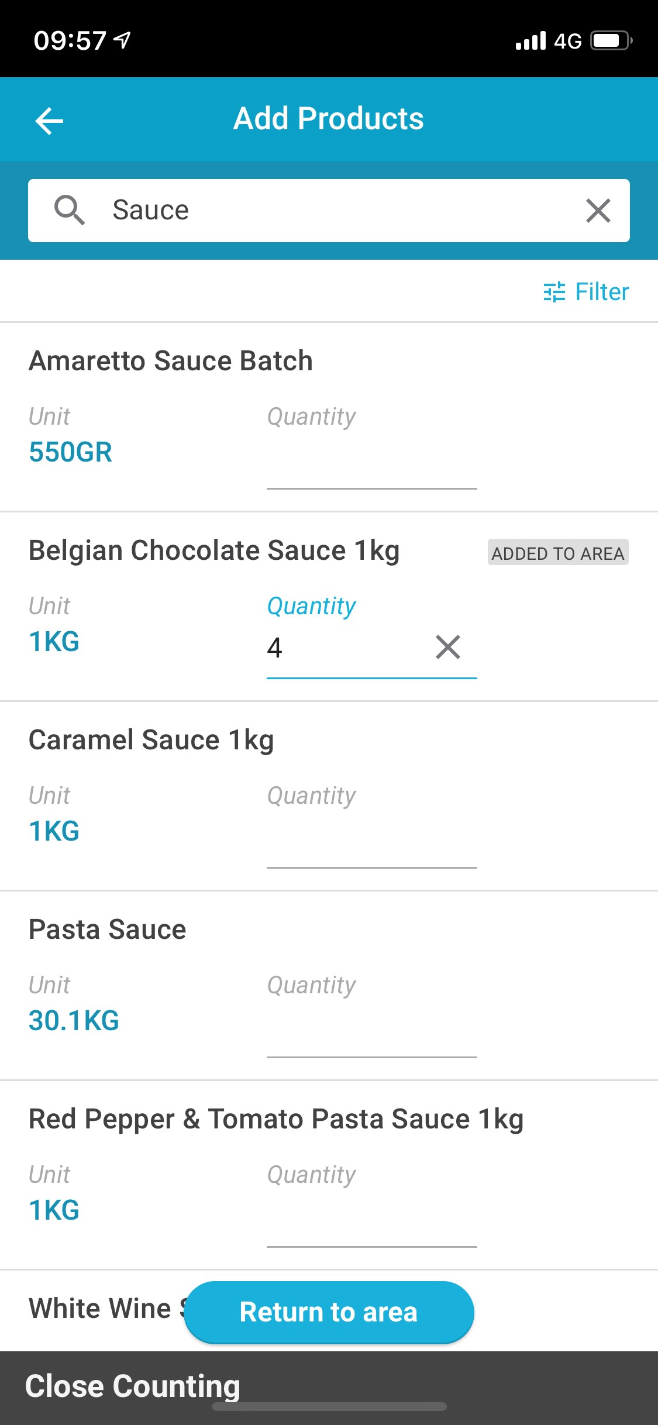Tap the back arrow icon
This screenshot has height=1425, width=658.
[x=49, y=121]
